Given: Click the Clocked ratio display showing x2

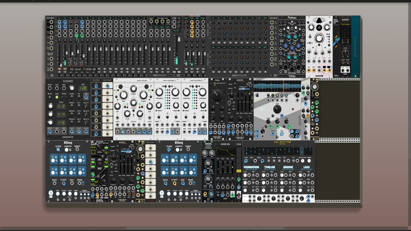Looking at the screenshot, I should pyautogui.click(x=61, y=106).
